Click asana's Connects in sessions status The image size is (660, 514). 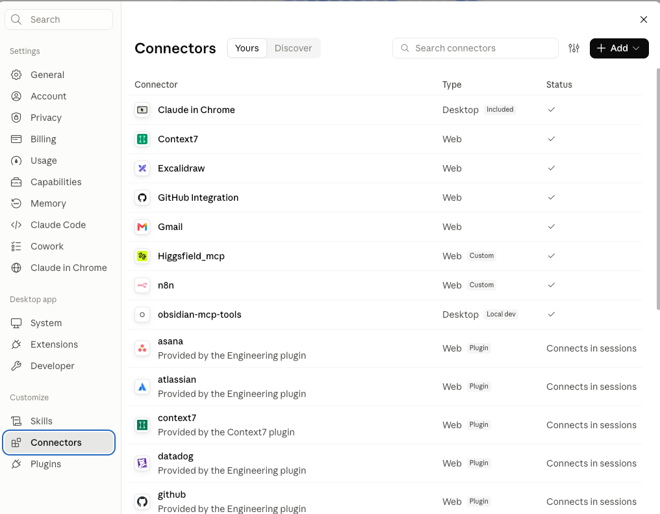tap(591, 348)
